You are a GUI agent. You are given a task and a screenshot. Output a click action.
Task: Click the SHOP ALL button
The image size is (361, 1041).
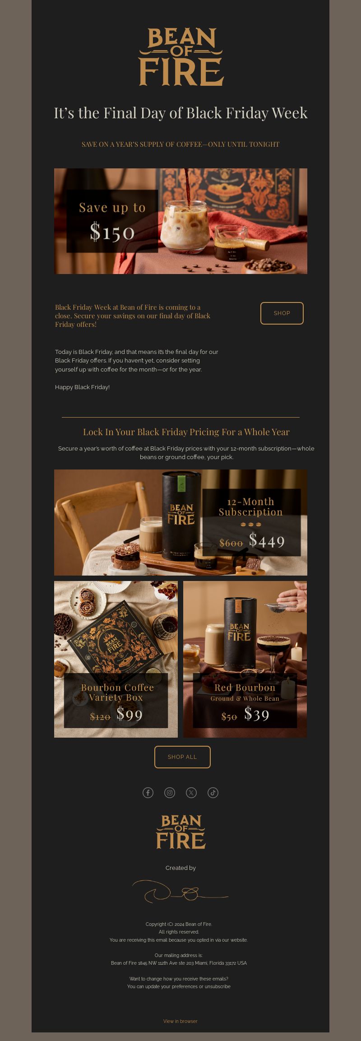(182, 757)
